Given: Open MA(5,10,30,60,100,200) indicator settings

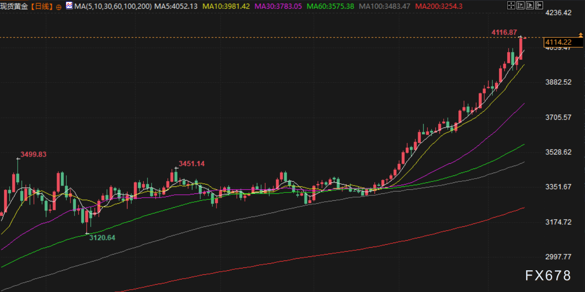Looking at the screenshot, I should point(112,6).
